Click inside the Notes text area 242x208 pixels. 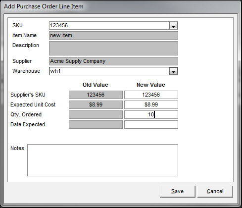click(102, 160)
